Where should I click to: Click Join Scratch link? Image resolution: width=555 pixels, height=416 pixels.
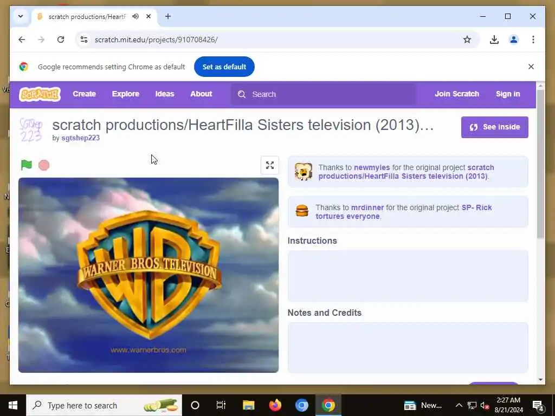click(456, 94)
